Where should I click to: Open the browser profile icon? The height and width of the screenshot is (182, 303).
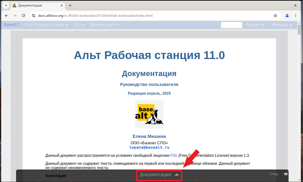(x=287, y=15)
